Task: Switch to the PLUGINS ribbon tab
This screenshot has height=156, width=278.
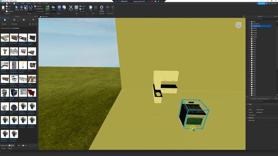Action: 45,3
